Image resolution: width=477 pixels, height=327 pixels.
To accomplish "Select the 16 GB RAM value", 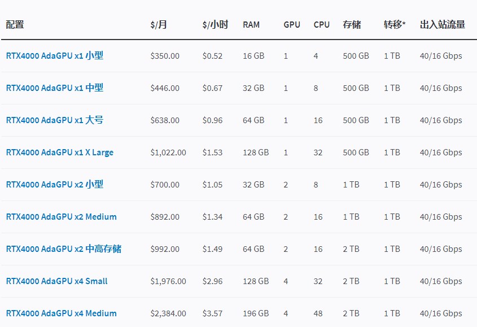I will tap(253, 56).
